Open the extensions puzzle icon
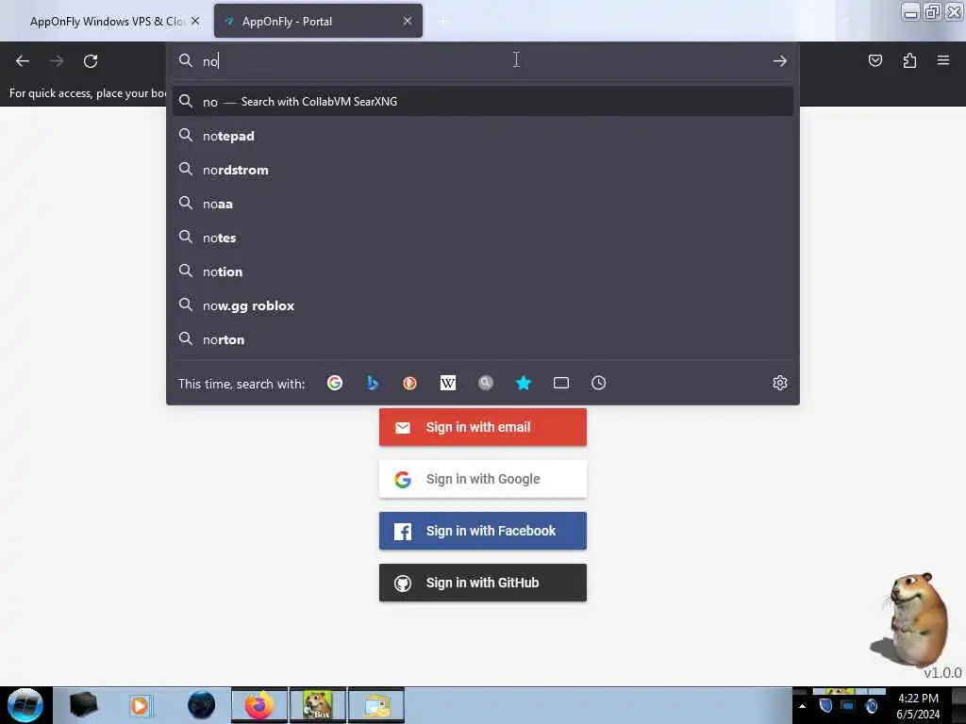 pos(909,60)
